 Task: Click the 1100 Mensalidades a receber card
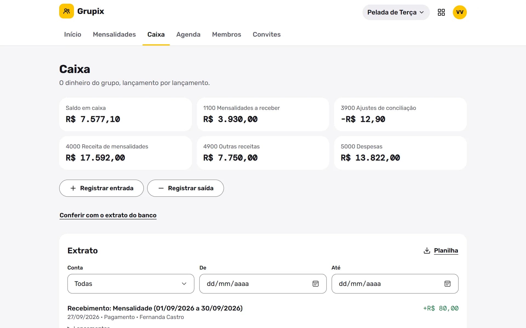263,114
